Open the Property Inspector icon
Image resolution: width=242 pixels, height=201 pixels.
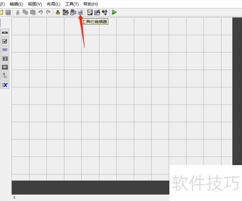pyautogui.click(x=97, y=12)
